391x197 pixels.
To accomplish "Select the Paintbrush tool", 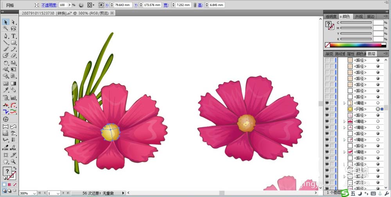I will pyautogui.click(x=6, y=49).
